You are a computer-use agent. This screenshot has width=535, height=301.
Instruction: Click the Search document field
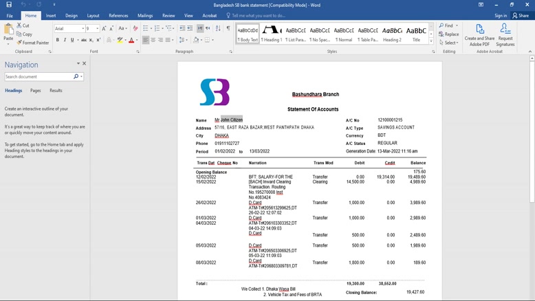click(38, 77)
